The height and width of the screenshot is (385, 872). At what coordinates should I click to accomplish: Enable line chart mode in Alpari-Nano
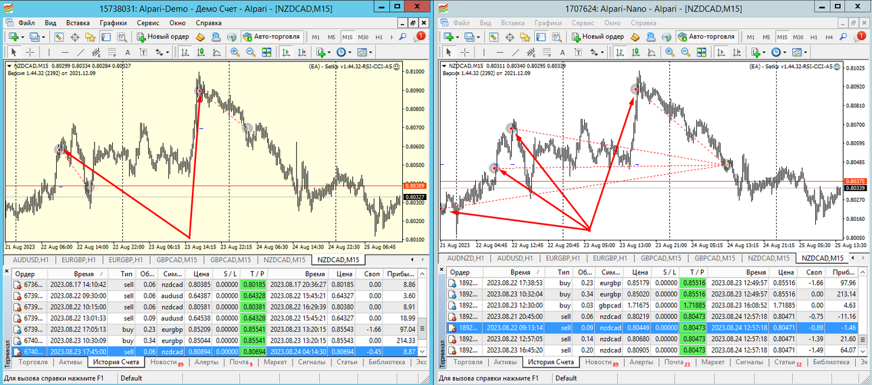tap(652, 51)
